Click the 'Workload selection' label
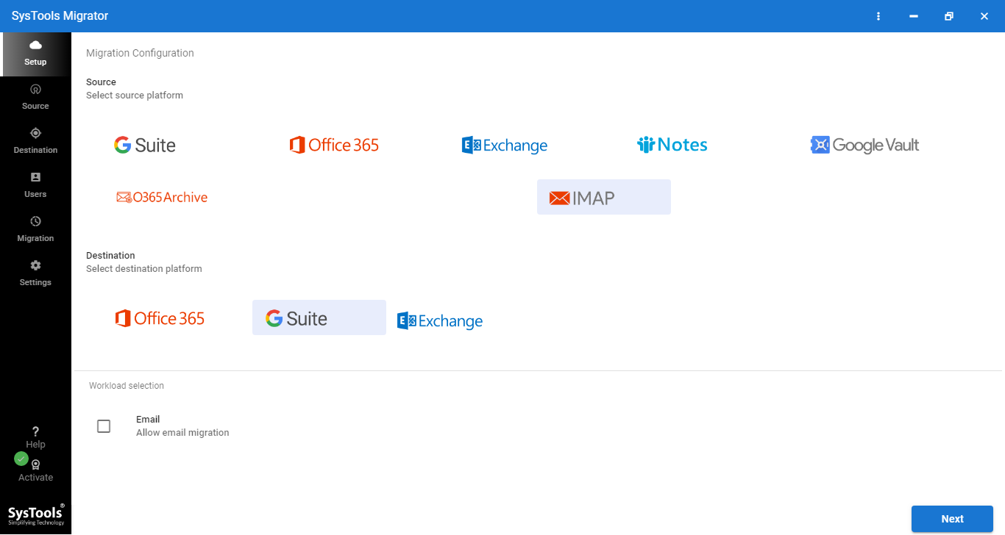The width and height of the screenshot is (1005, 535). [x=127, y=386]
